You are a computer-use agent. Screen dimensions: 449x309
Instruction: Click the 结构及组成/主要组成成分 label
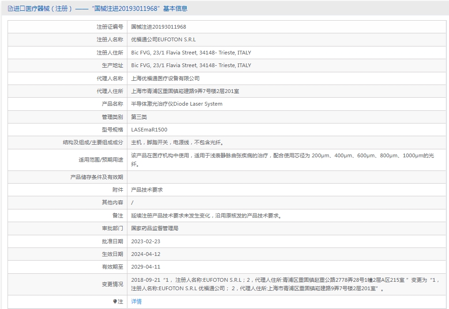click(93, 142)
